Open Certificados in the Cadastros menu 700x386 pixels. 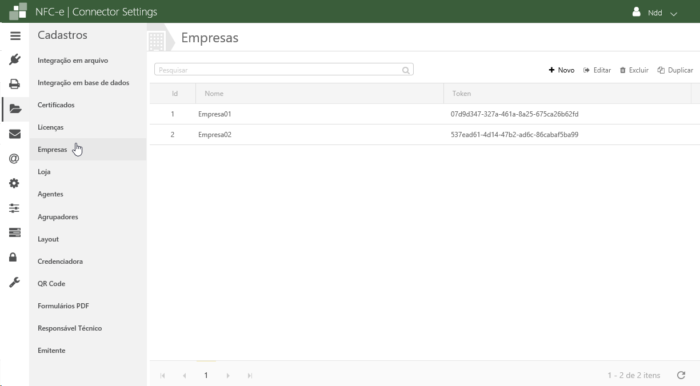coord(56,105)
